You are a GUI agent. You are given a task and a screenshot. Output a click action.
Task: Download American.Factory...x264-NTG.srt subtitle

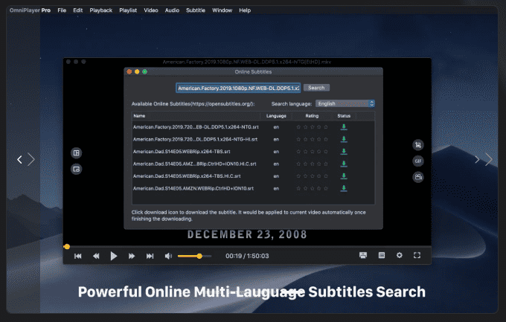click(344, 127)
